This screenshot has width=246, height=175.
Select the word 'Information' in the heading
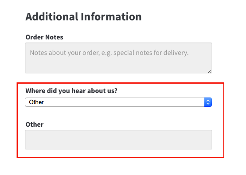111,17
